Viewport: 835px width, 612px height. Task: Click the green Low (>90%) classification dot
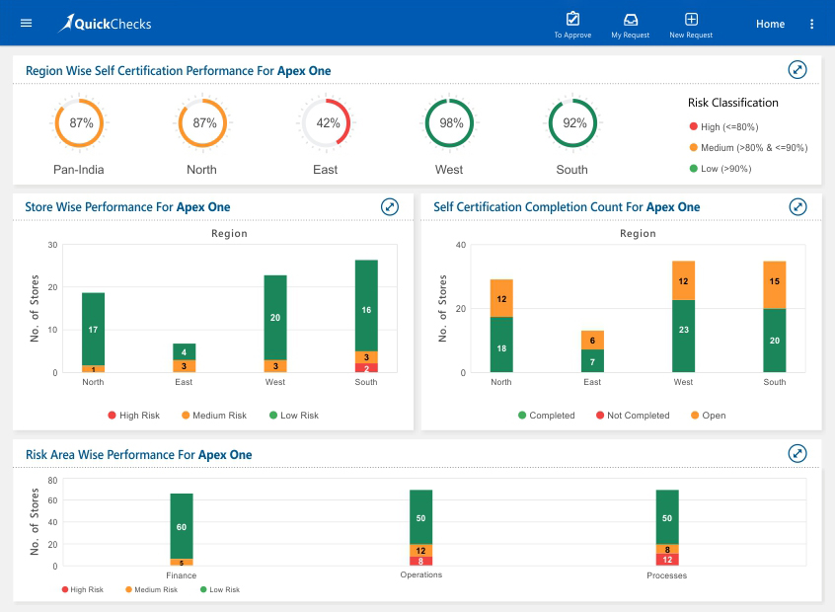(693, 169)
